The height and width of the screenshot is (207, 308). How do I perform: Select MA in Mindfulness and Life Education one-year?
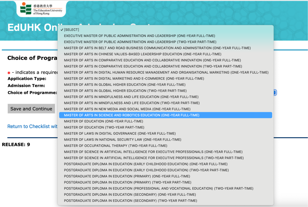coord(131,97)
